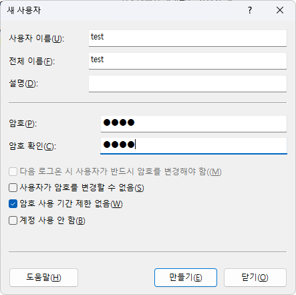The width and height of the screenshot is (296, 295).
Task: Check the grayed 다음 로그온 시 암호 변경 checkbox
Action: pos(13,172)
